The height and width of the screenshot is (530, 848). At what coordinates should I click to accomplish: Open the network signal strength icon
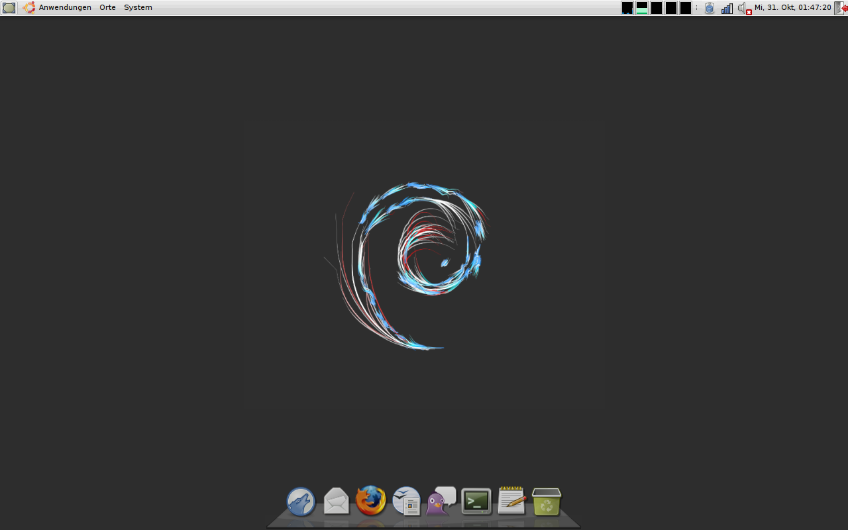727,8
